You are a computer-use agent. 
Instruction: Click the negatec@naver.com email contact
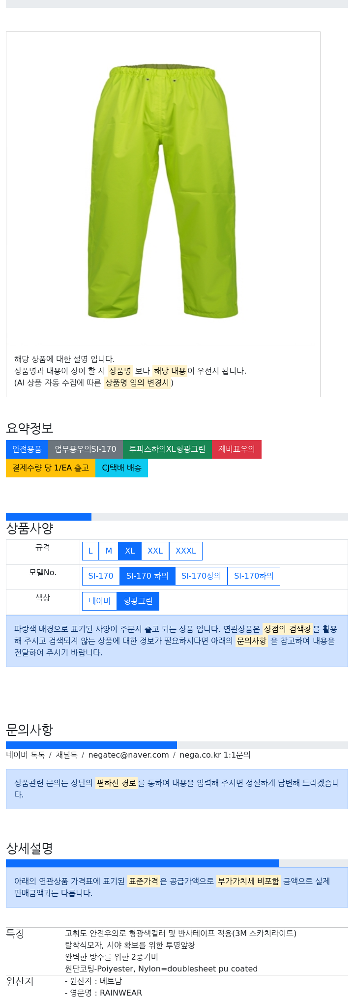click(x=128, y=755)
